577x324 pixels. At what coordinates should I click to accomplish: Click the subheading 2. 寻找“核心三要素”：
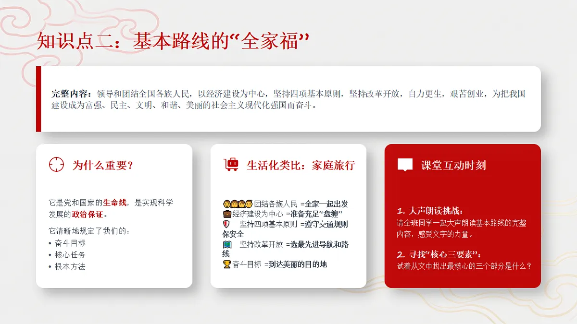(439, 254)
